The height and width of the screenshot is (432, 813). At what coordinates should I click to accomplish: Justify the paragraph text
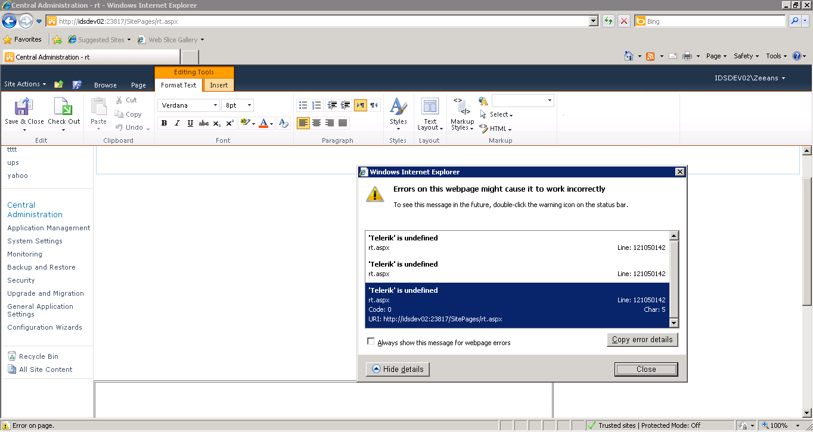coord(343,123)
